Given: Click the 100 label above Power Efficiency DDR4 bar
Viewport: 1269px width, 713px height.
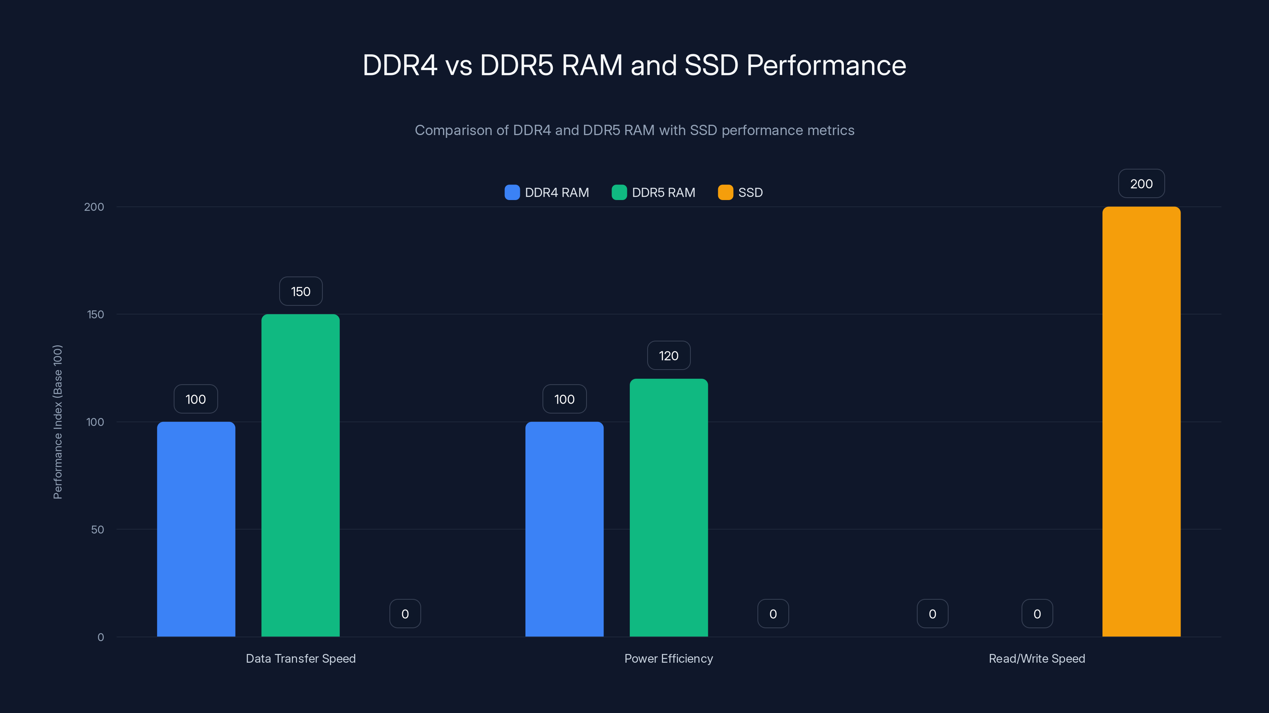Looking at the screenshot, I should coord(564,399).
